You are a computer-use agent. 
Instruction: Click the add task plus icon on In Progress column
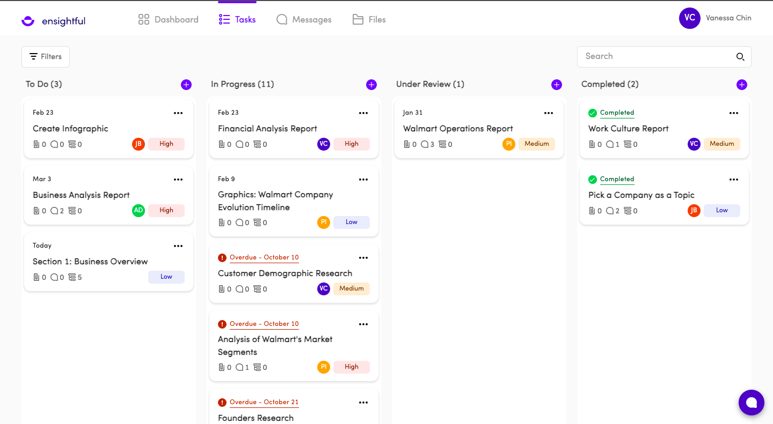[371, 84]
